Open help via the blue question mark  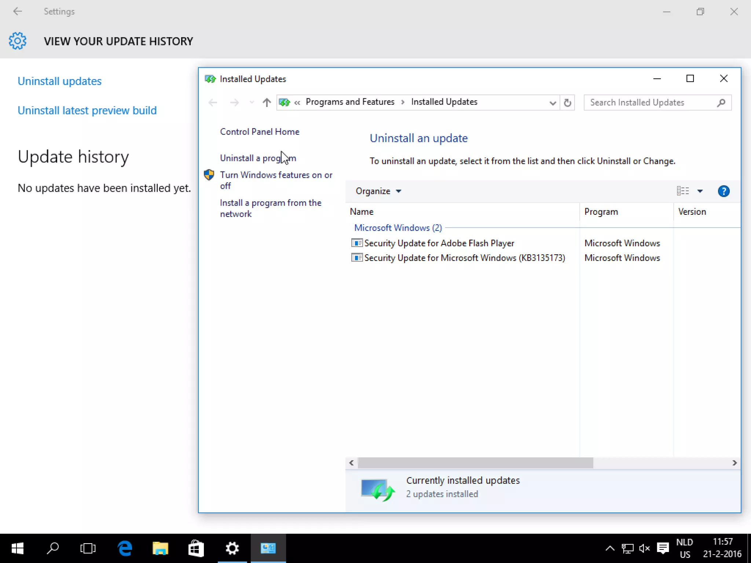[723, 191]
